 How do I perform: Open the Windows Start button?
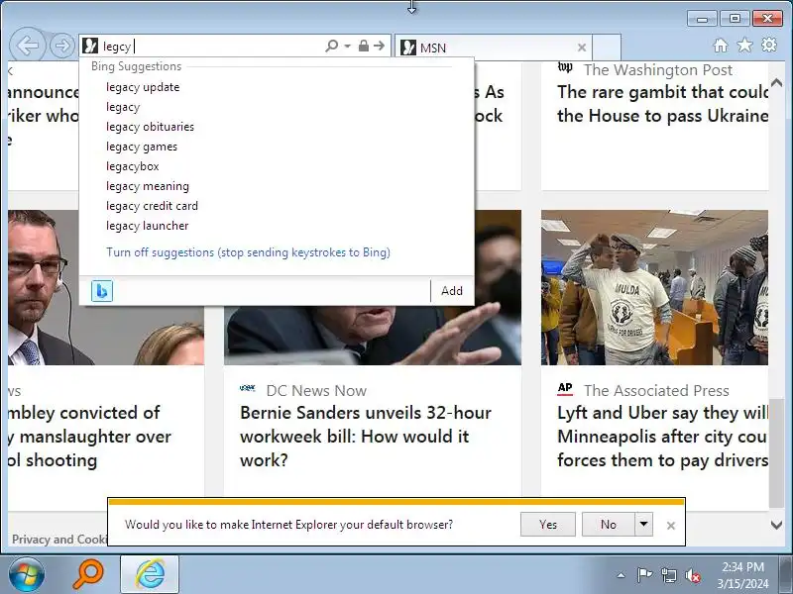tap(27, 575)
